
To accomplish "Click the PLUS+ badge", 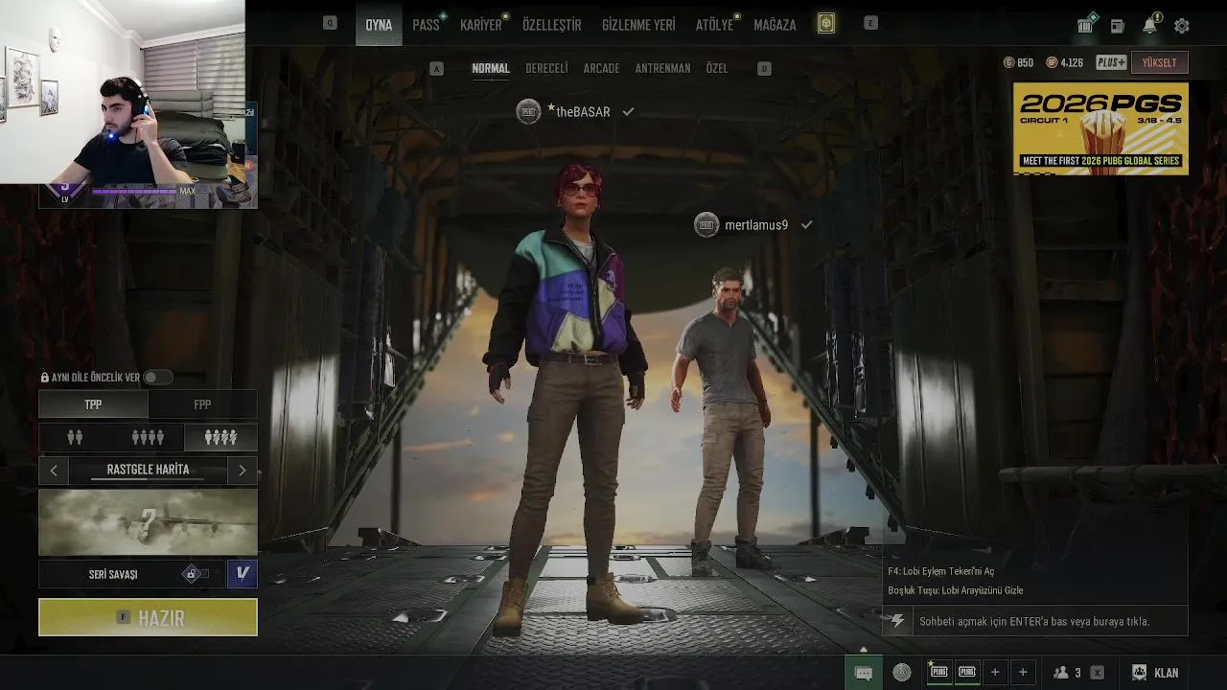I will (1111, 62).
